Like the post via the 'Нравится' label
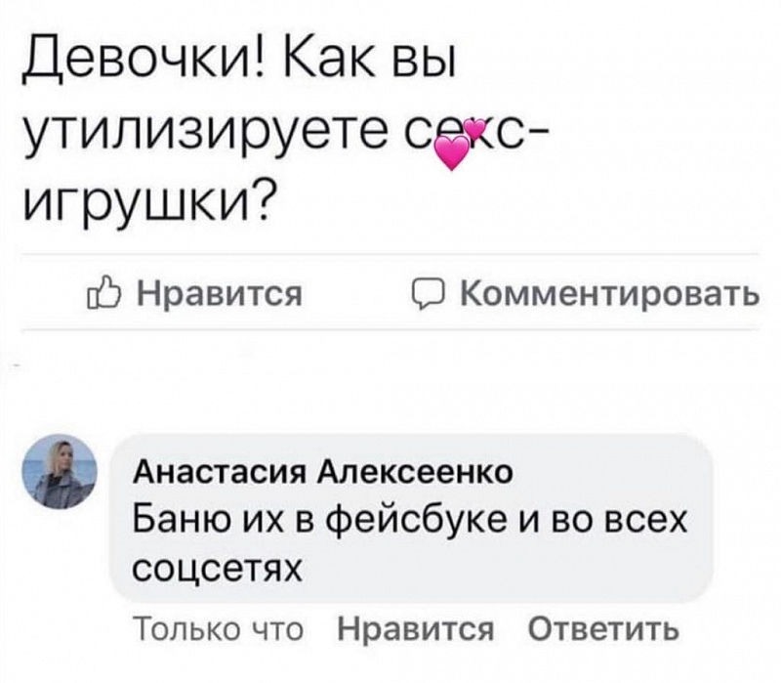 [x=219, y=294]
